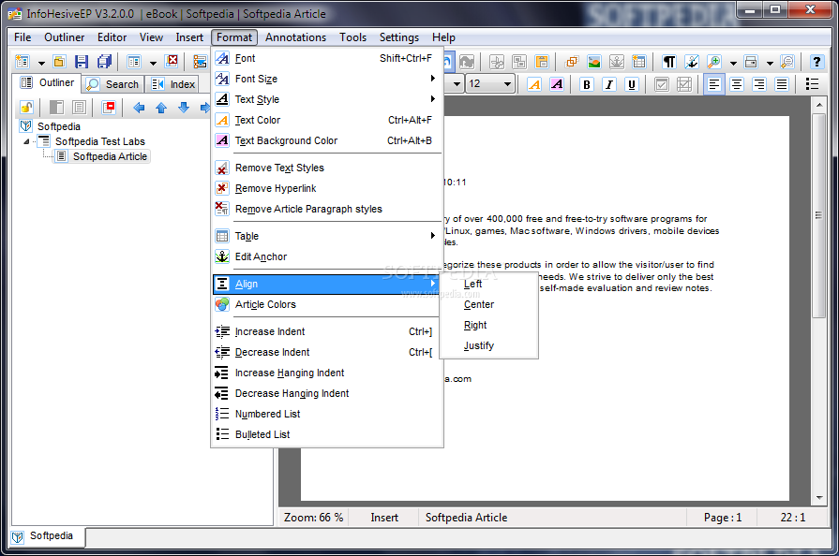The height and width of the screenshot is (556, 839).
Task: Open the Outliner menu
Action: [64, 37]
